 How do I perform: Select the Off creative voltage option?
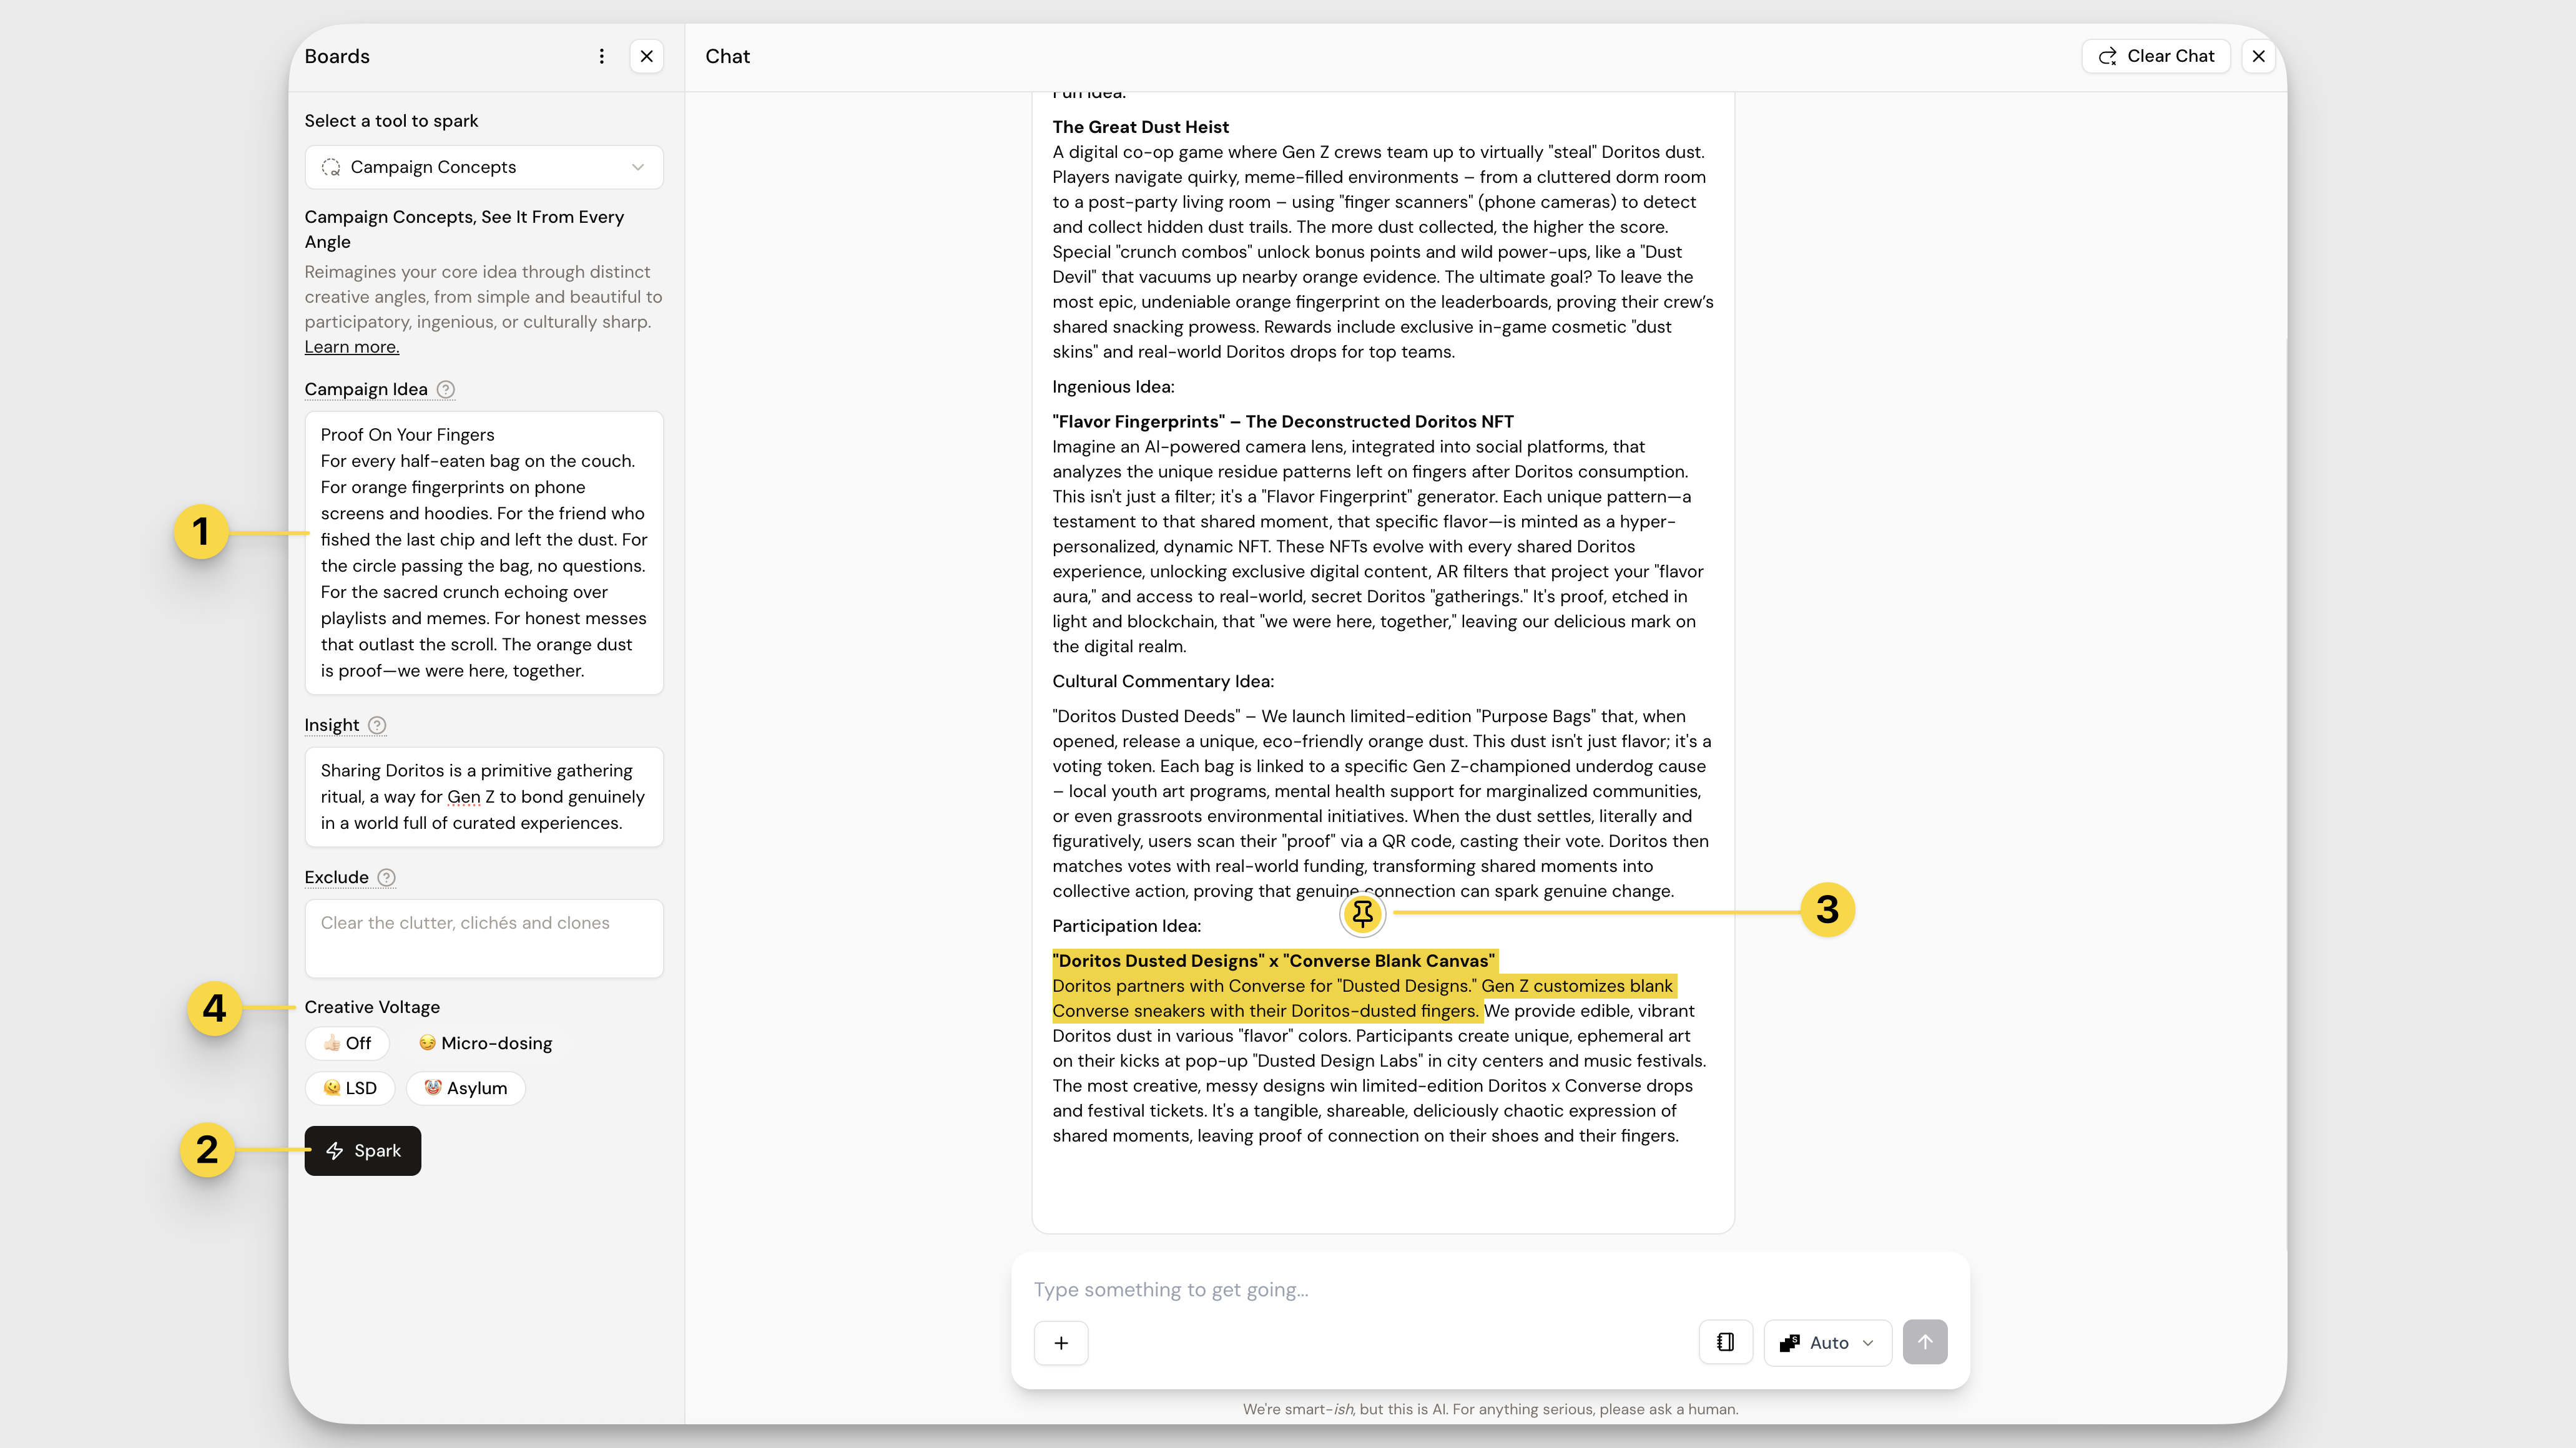point(347,1043)
